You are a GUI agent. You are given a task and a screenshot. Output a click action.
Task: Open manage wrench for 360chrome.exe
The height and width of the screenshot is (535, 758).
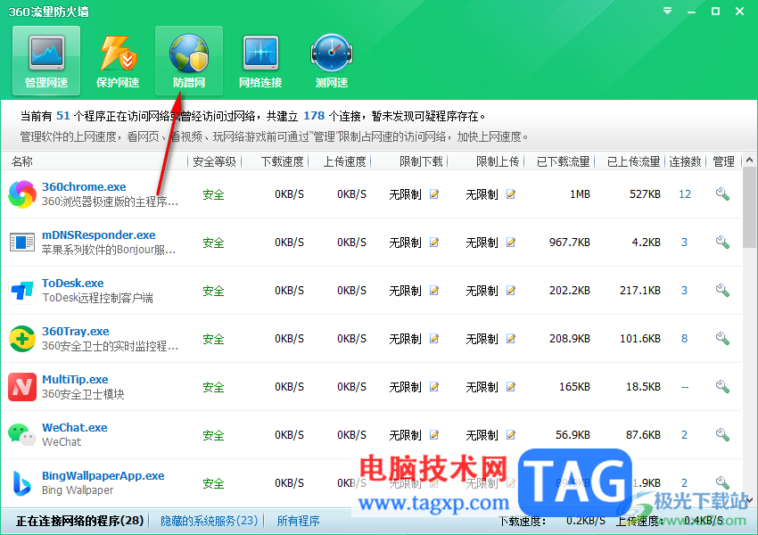722,194
